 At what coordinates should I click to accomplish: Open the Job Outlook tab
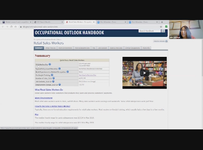coord(102,48)
